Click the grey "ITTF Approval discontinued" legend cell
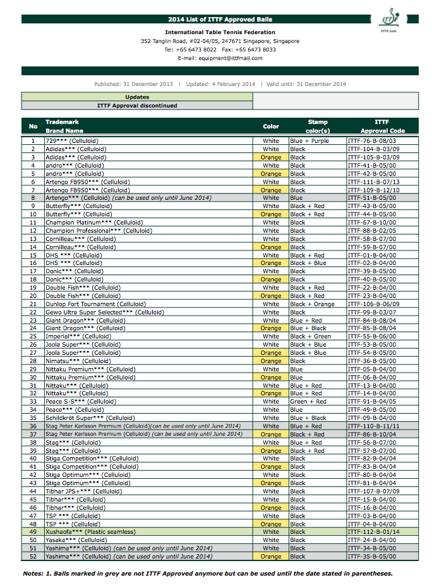The image size is (432, 587). coord(137,106)
